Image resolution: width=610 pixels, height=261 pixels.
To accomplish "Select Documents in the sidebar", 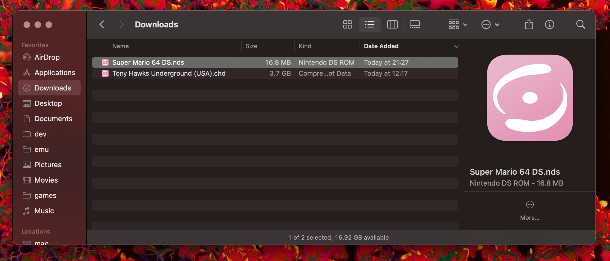I will pos(49,119).
